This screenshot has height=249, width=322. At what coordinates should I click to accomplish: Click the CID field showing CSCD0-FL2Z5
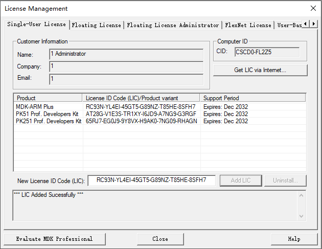(x=267, y=52)
